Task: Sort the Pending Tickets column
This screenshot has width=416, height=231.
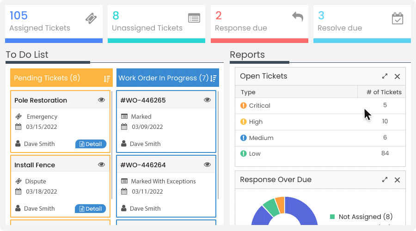Action: pyautogui.click(x=107, y=79)
